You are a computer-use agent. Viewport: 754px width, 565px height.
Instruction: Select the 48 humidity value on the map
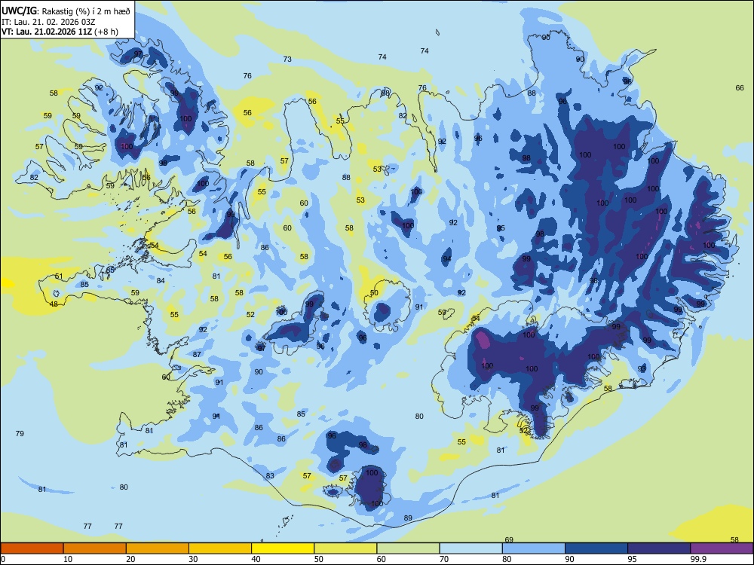[x=54, y=304]
